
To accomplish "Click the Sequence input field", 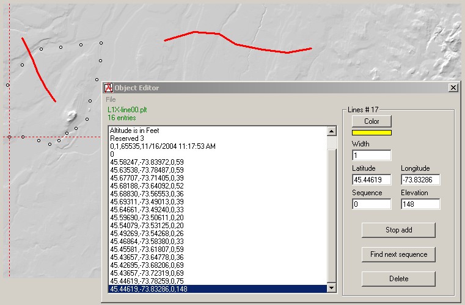I will point(372,204).
